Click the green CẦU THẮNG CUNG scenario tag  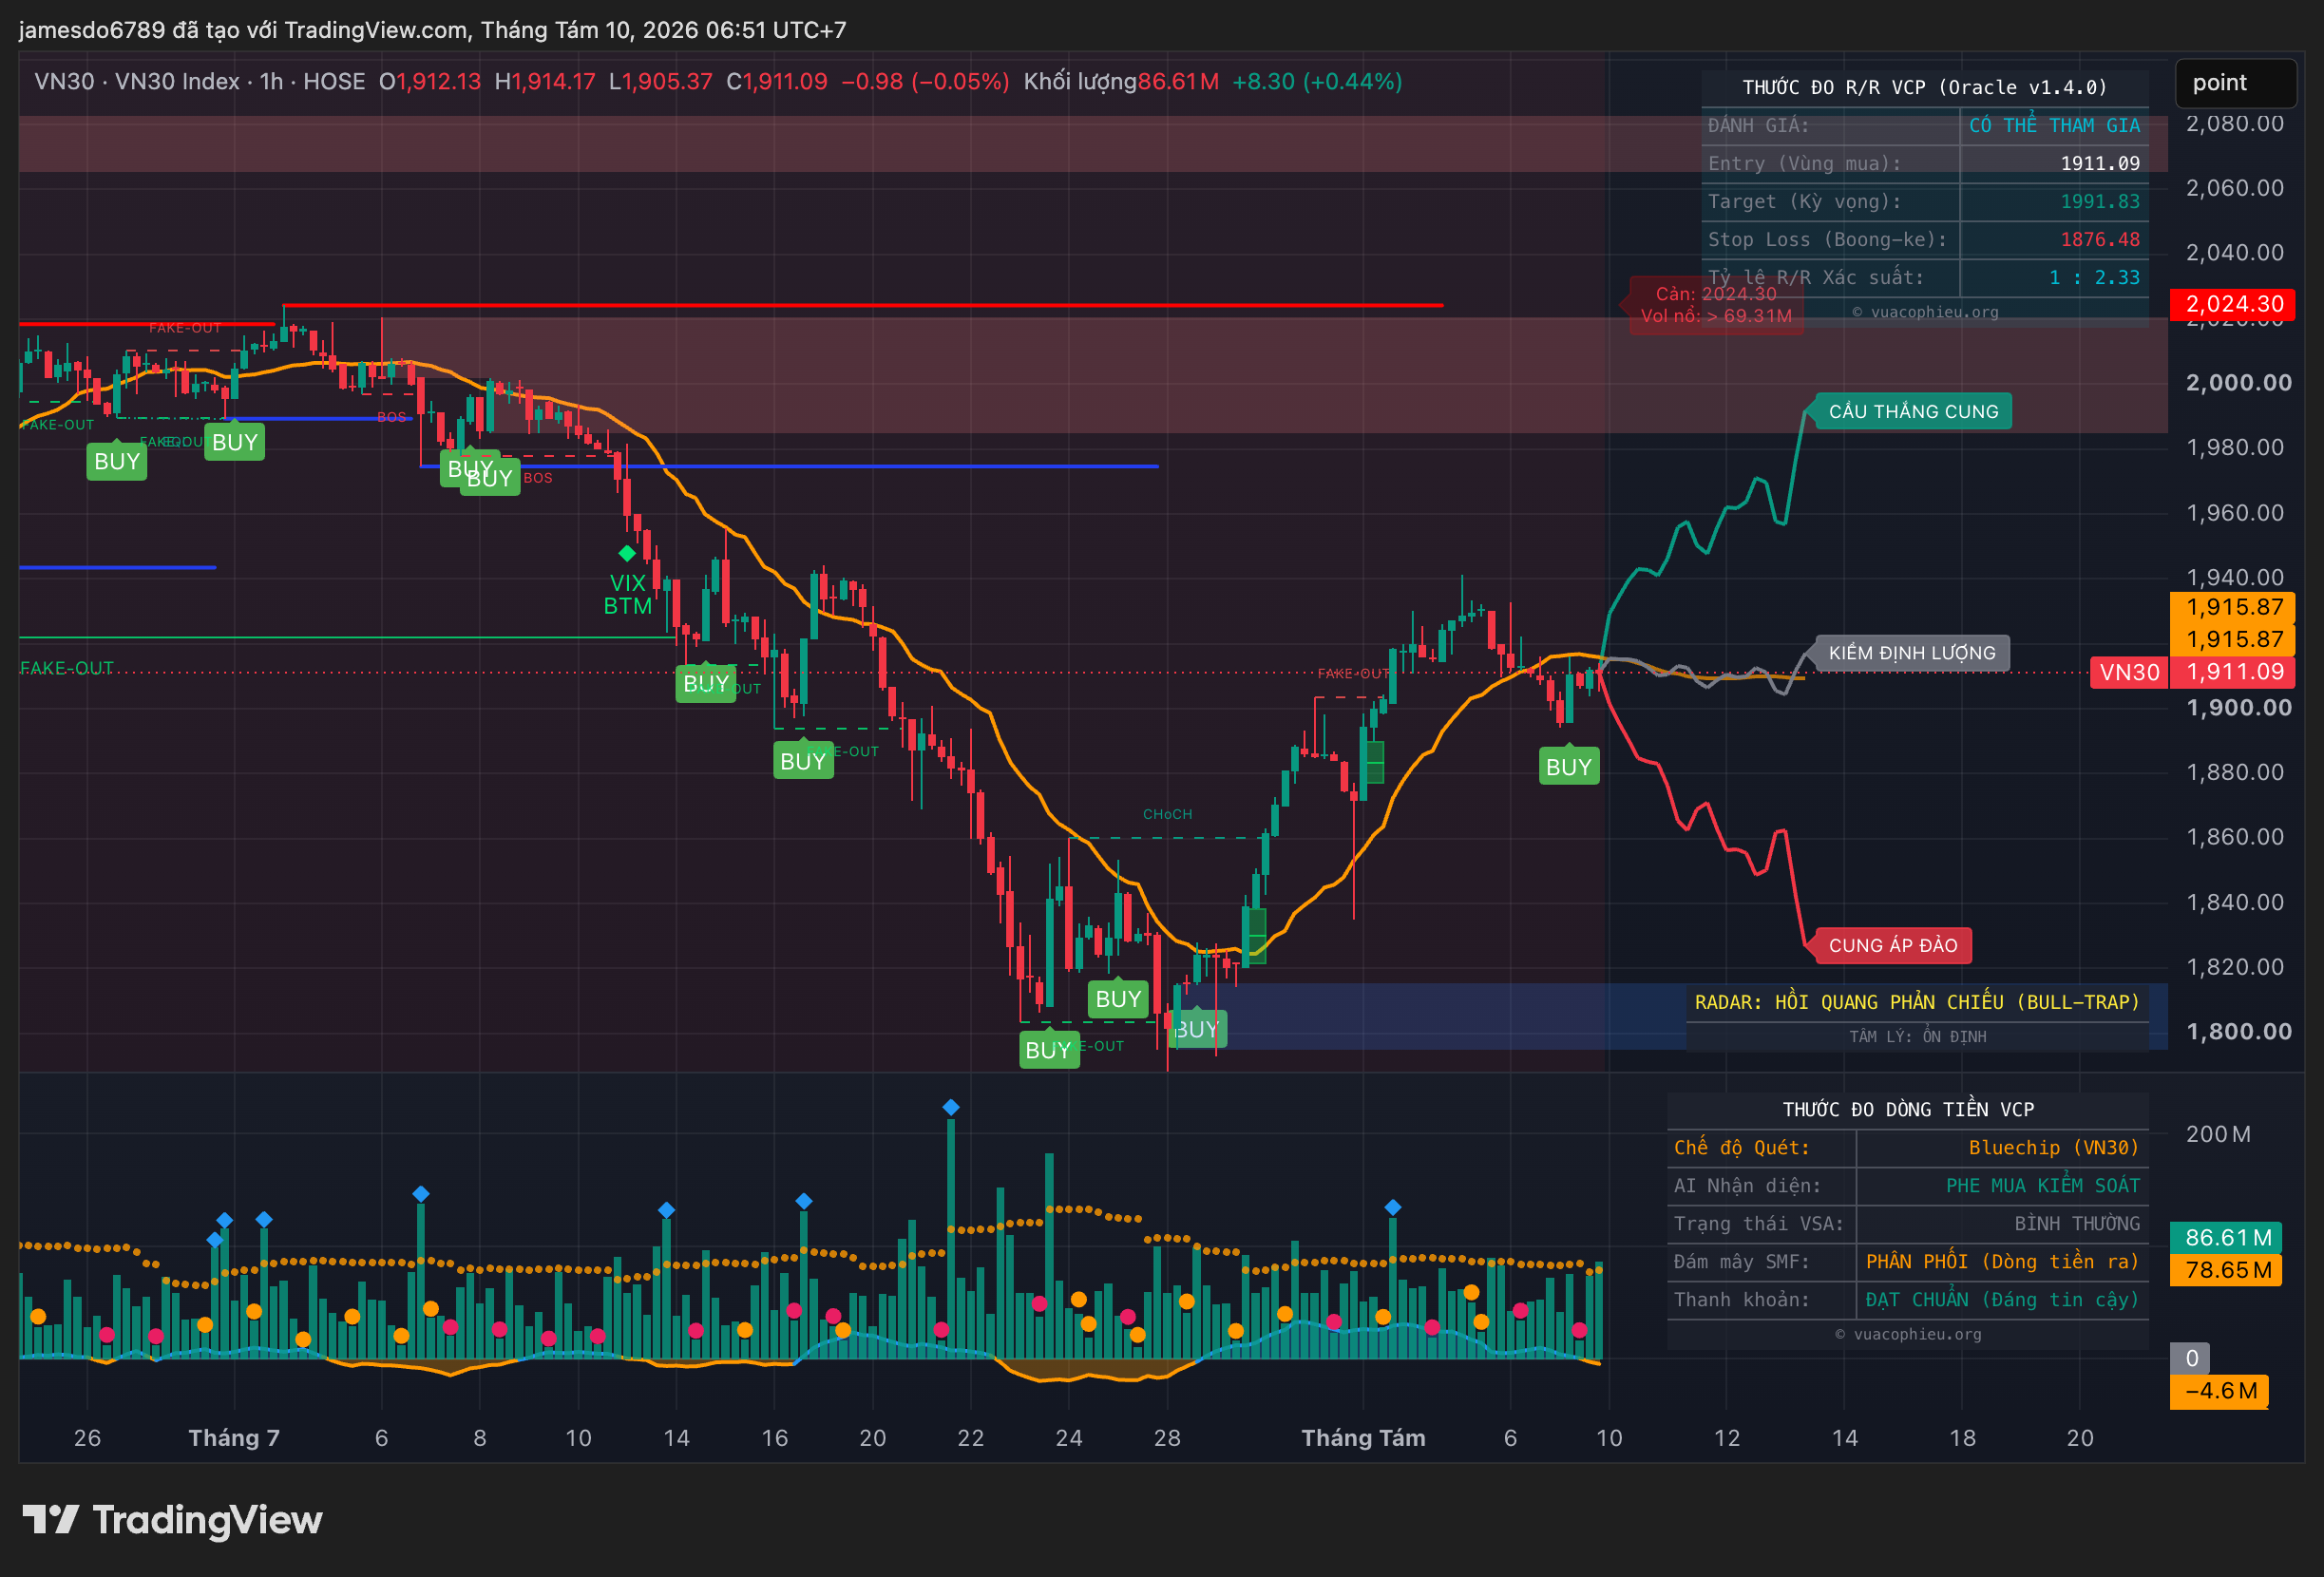point(1912,411)
